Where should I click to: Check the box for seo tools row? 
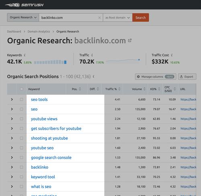(x=21, y=99)
